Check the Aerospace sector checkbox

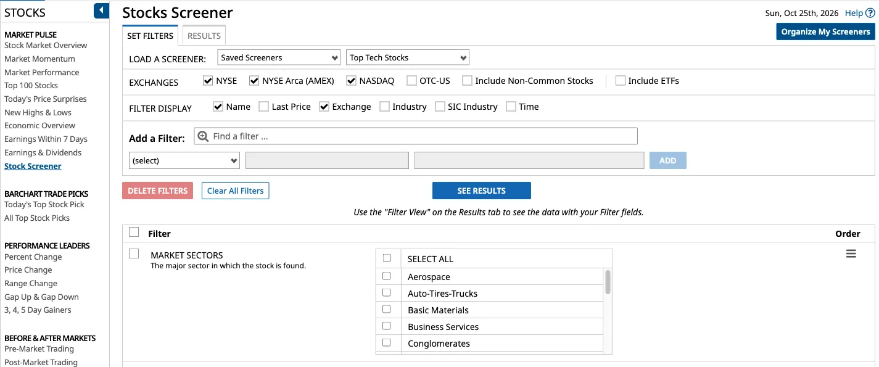pos(387,276)
